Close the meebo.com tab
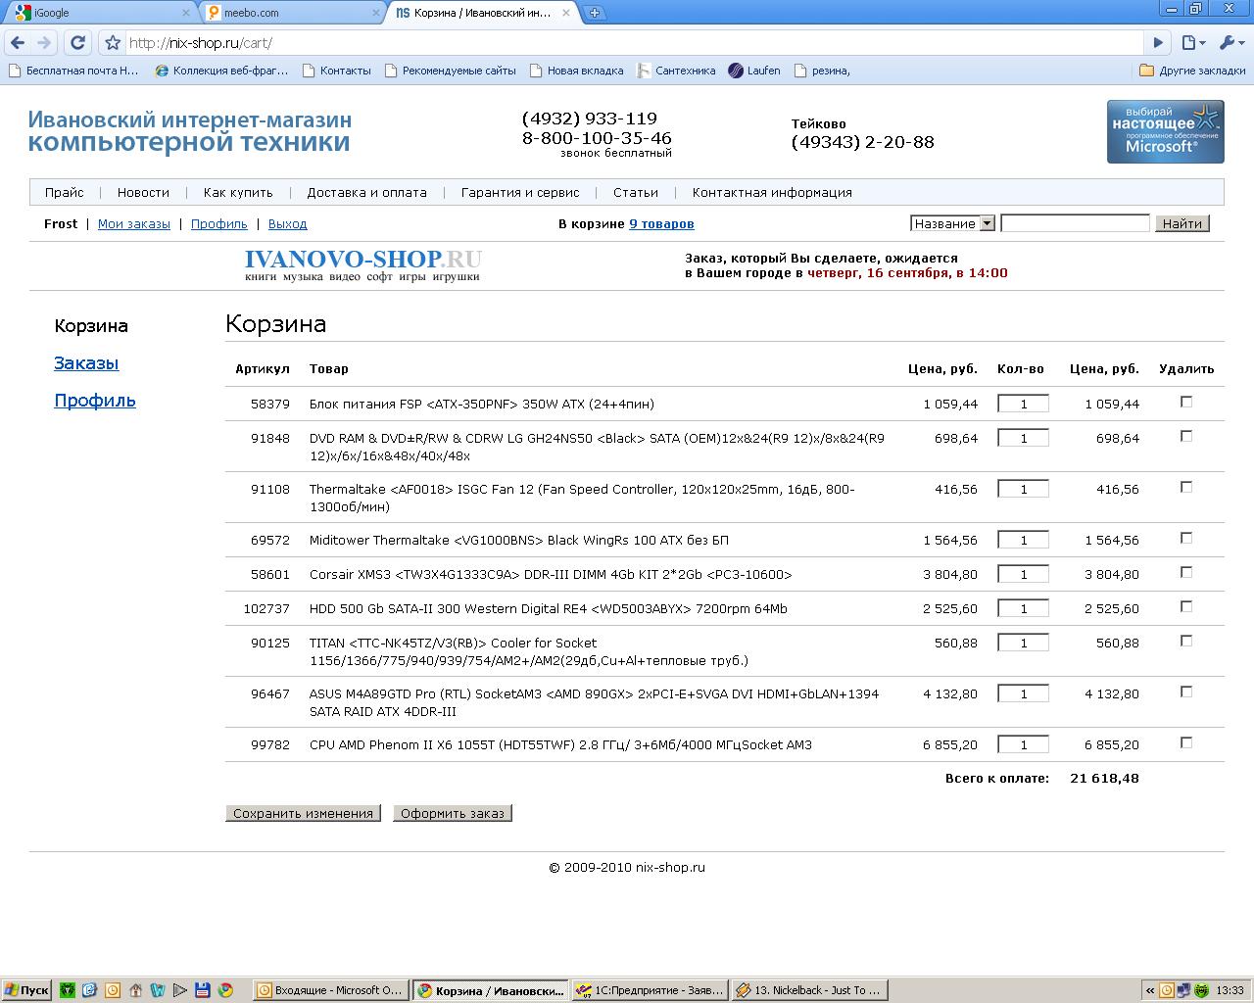 tap(376, 13)
